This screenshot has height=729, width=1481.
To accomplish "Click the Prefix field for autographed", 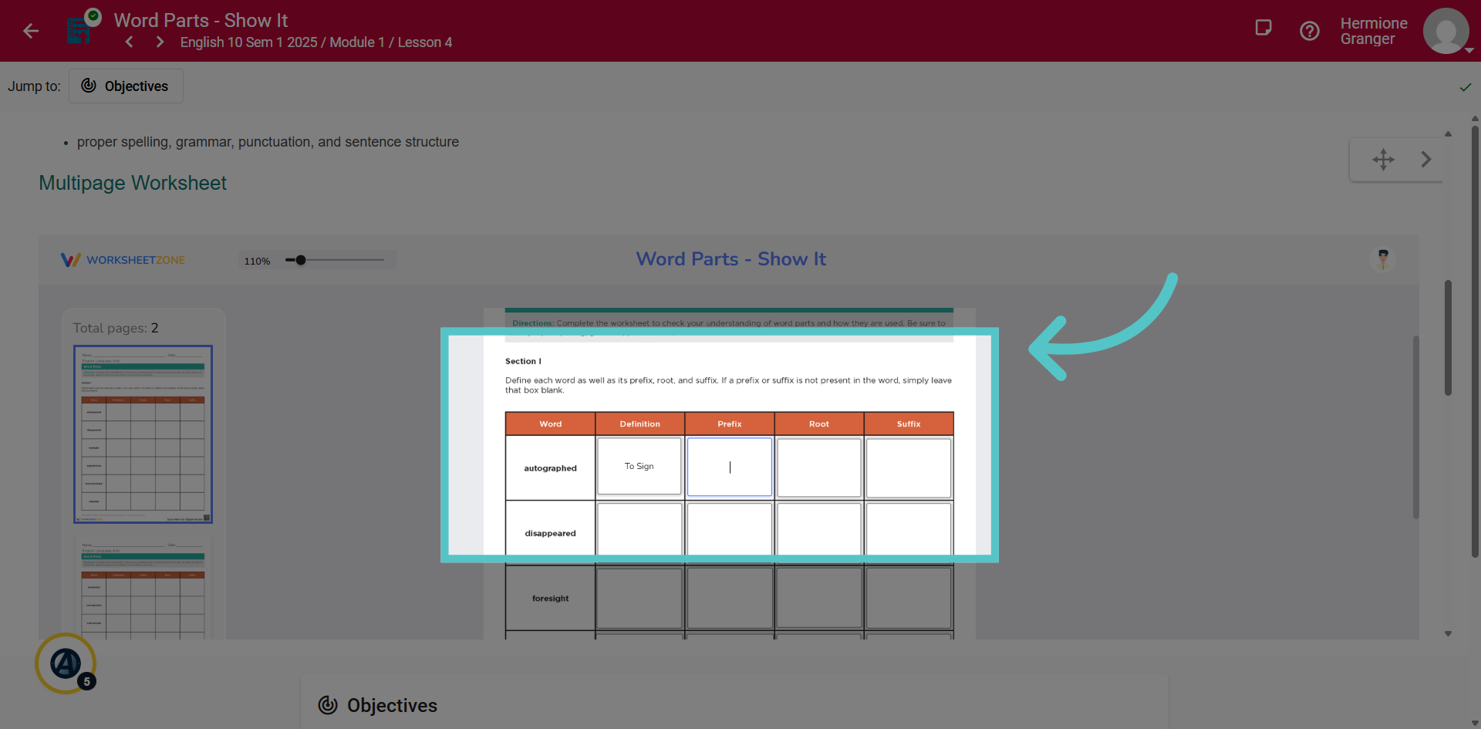I will (x=730, y=467).
